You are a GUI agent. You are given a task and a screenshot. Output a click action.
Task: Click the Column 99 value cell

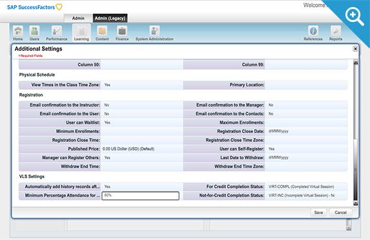pyautogui.click(x=306, y=65)
